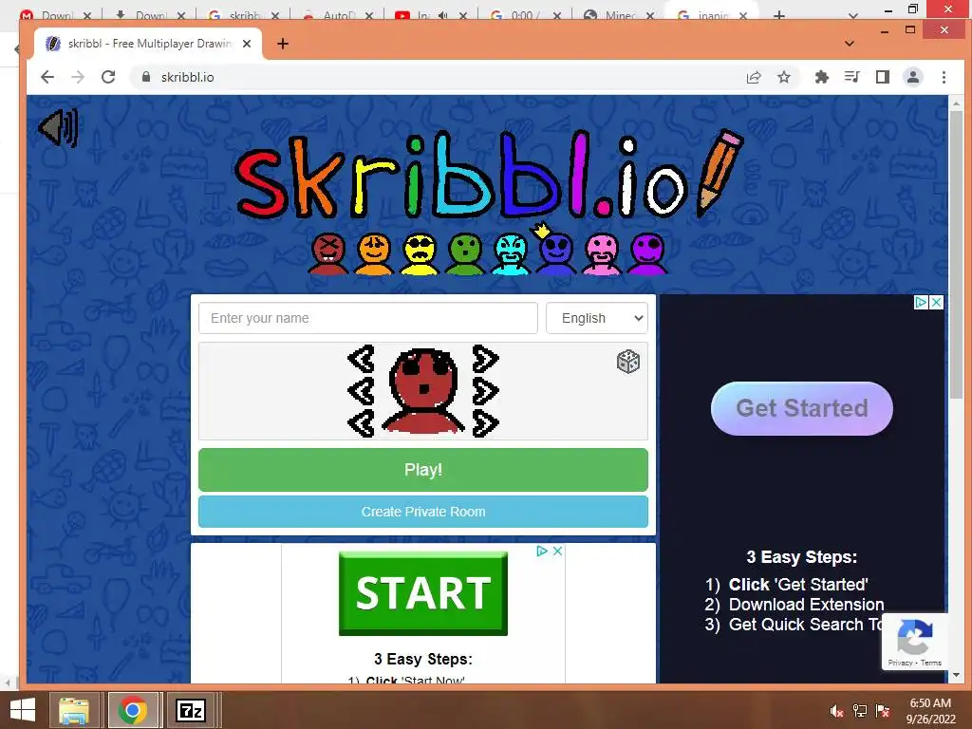The image size is (972, 729).
Task: Open tab search chevron in skribbl window
Action: pos(850,44)
